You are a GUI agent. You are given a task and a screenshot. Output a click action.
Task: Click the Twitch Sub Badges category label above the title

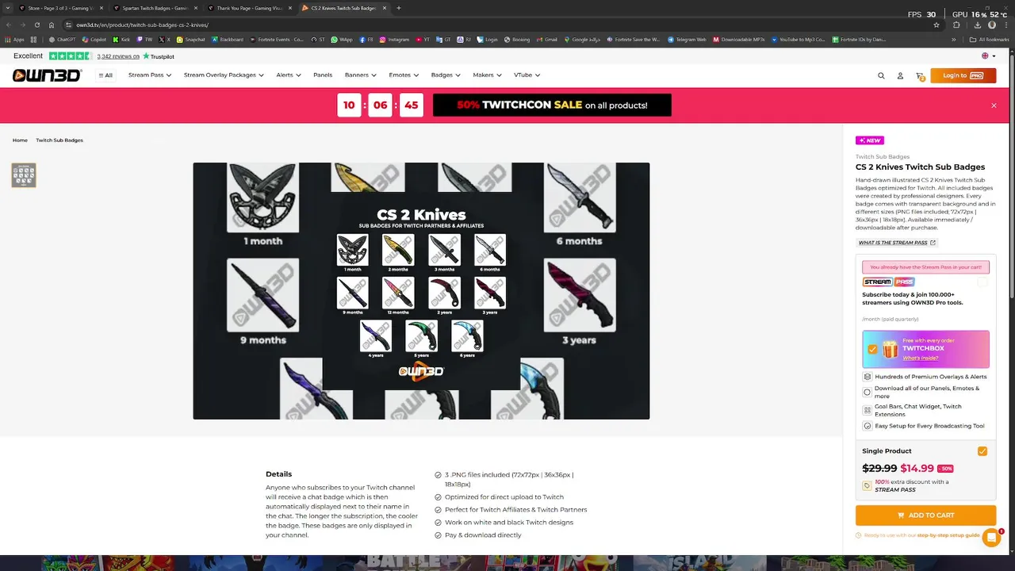[883, 157]
